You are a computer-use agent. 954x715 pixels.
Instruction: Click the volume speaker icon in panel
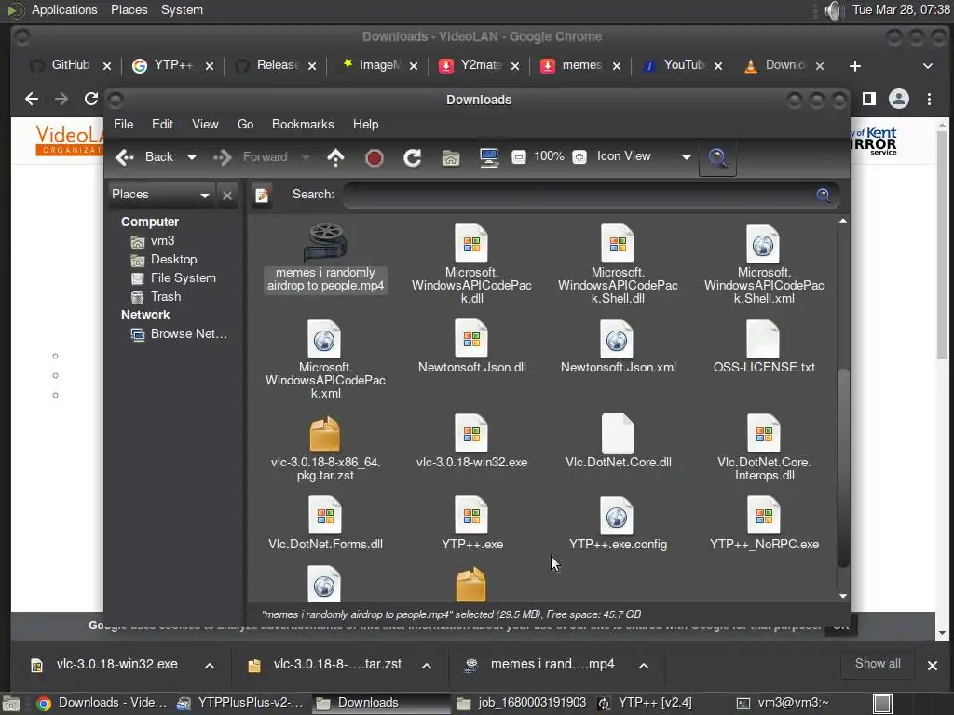[832, 10]
